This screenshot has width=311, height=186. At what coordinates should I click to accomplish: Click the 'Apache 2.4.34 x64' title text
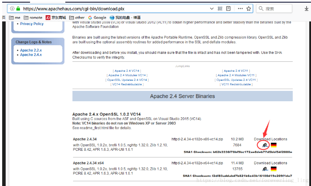88,163
